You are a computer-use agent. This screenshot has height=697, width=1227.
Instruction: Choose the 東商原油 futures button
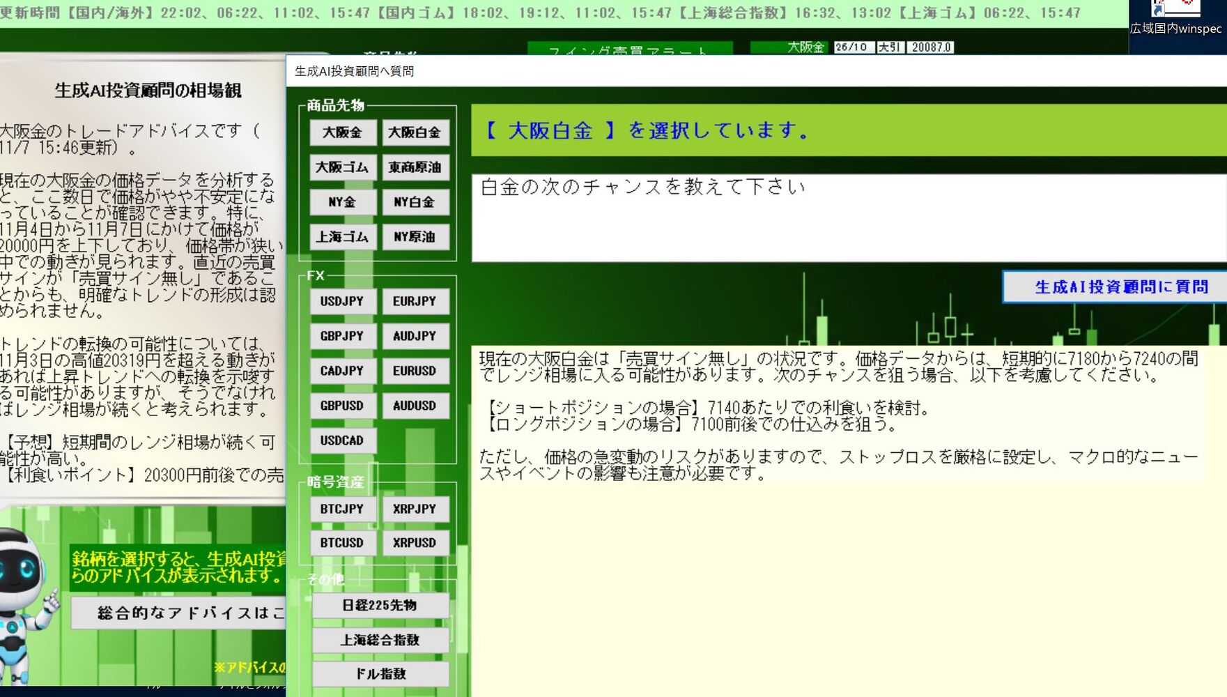pos(415,167)
